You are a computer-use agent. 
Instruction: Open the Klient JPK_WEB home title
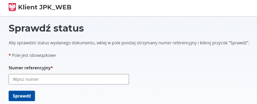pos(45,7)
